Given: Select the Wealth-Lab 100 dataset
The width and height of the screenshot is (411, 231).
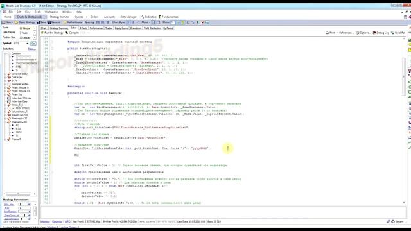Looking at the screenshot, I should coord(20,115).
